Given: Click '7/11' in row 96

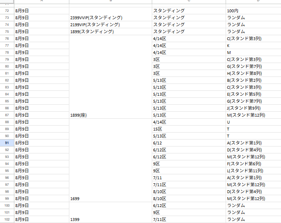Looking at the screenshot, I should (x=189, y=178).
